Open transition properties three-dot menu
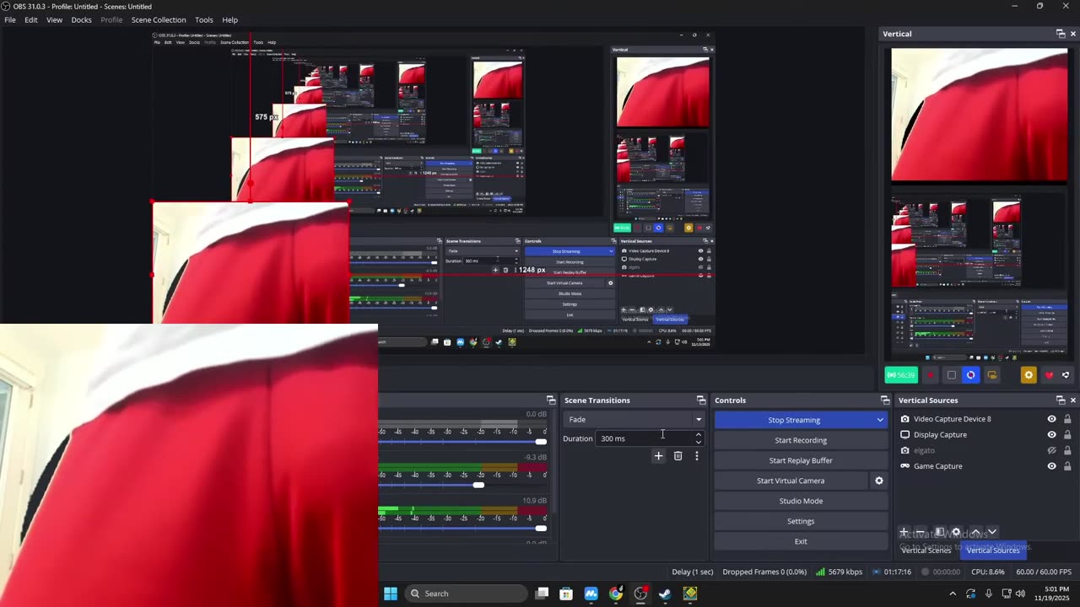This screenshot has width=1080, height=607. [x=697, y=456]
